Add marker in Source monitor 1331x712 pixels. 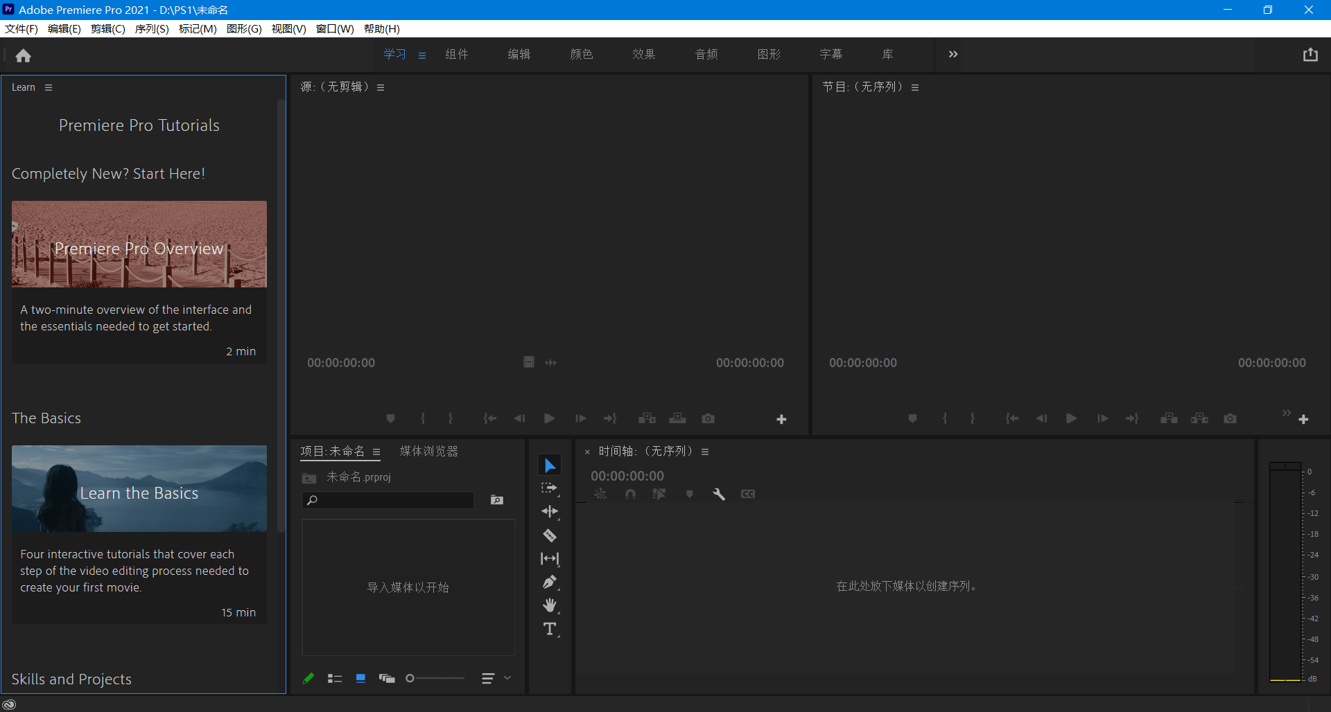(390, 418)
